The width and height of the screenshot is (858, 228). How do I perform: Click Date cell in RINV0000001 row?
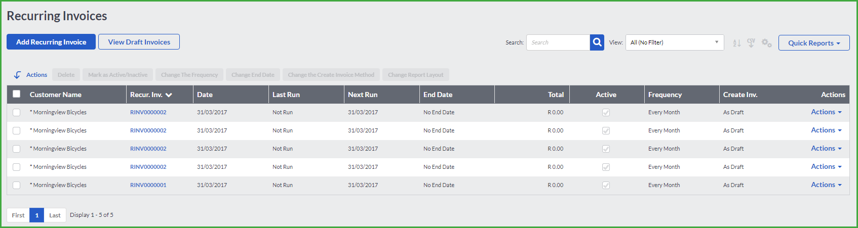point(212,185)
